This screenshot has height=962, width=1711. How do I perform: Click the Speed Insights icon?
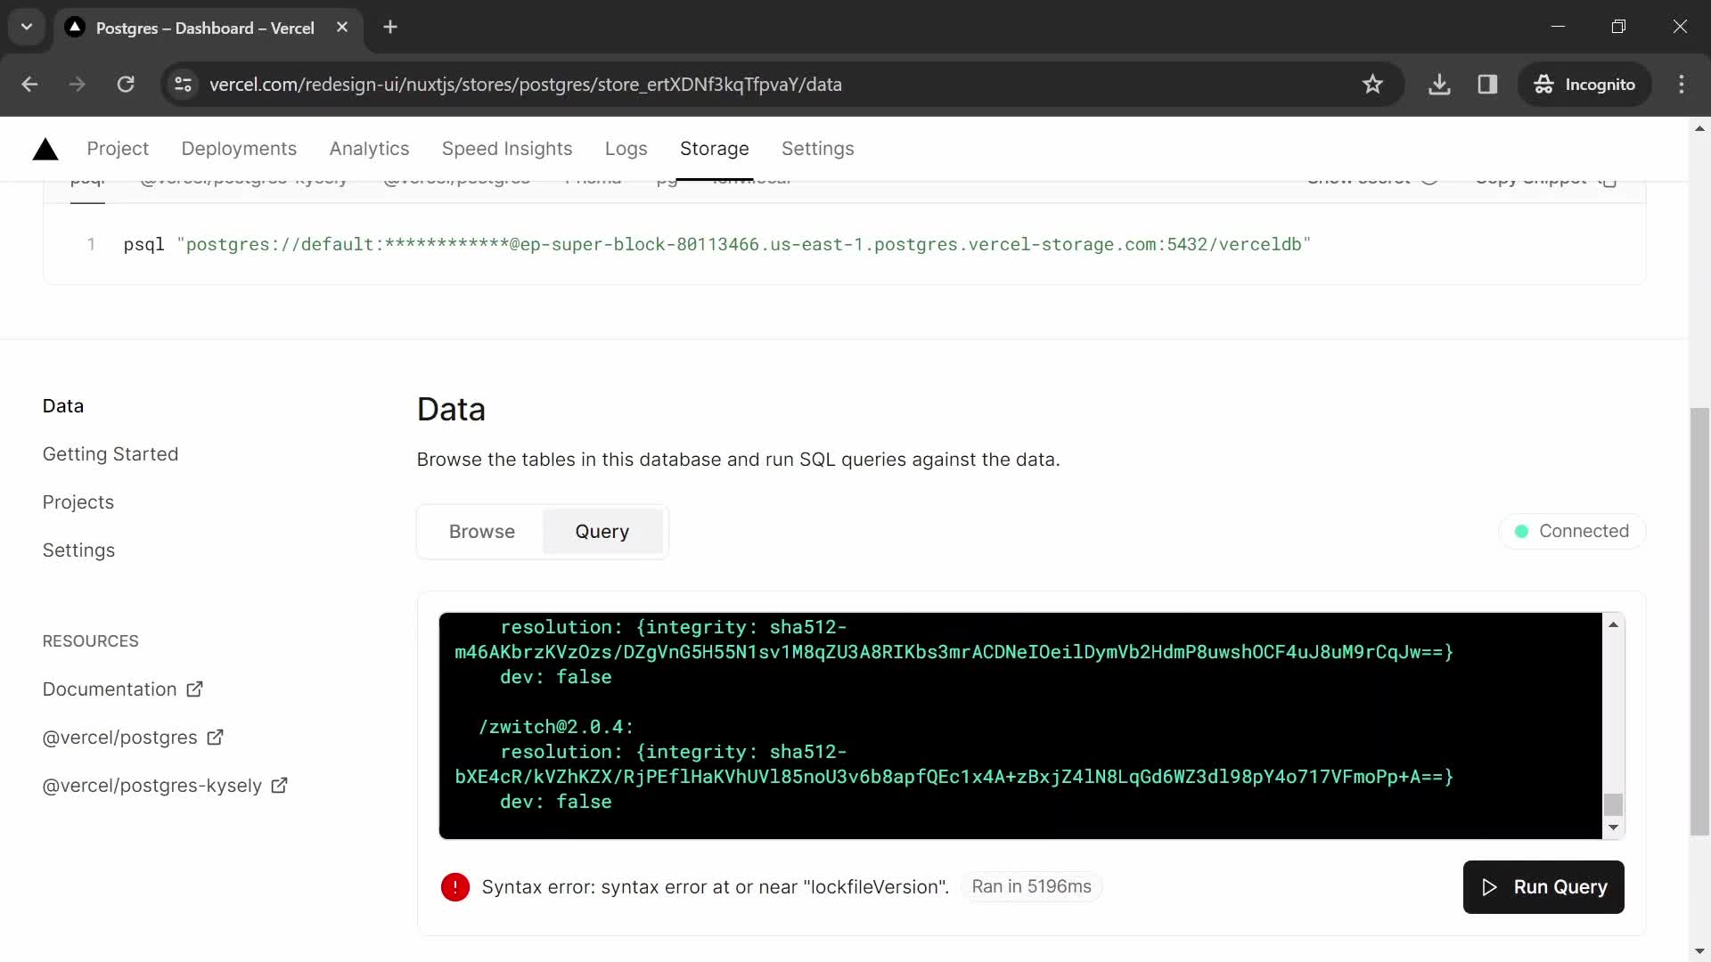(x=506, y=148)
